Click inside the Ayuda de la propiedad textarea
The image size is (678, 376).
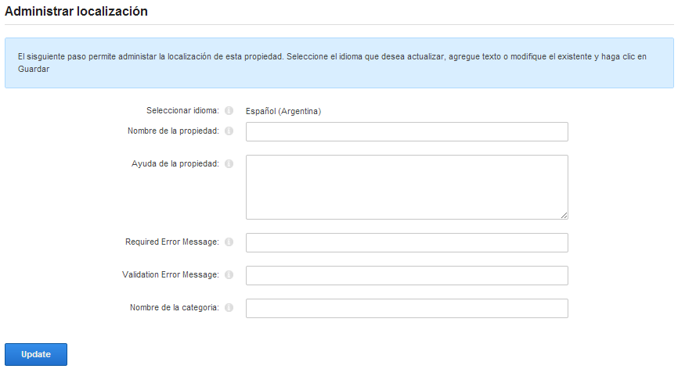[x=406, y=187]
